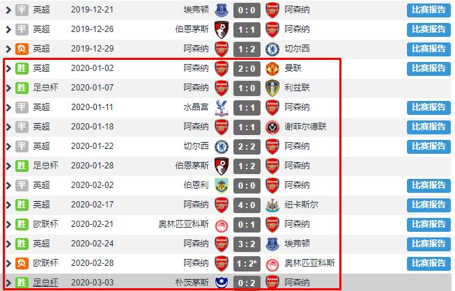Click Chelsea crest in 2019-12-29 match
Image resolution: width=455 pixels, height=291 pixels.
pyautogui.click(x=272, y=49)
